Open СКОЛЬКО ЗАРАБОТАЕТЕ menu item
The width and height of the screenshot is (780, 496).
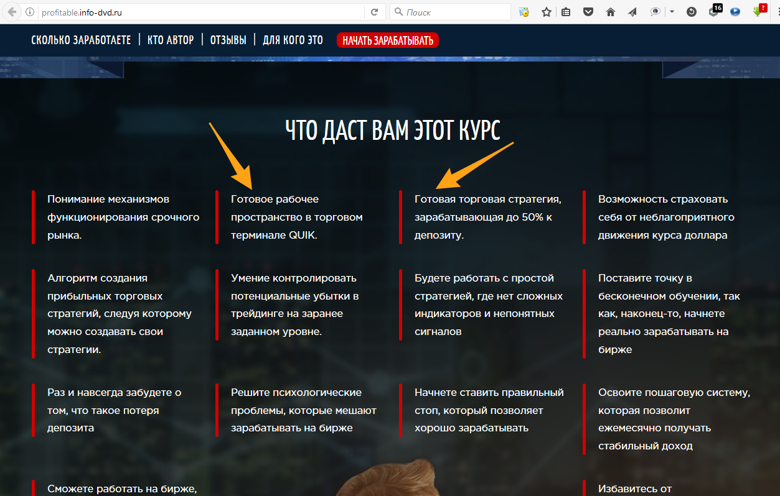81,40
